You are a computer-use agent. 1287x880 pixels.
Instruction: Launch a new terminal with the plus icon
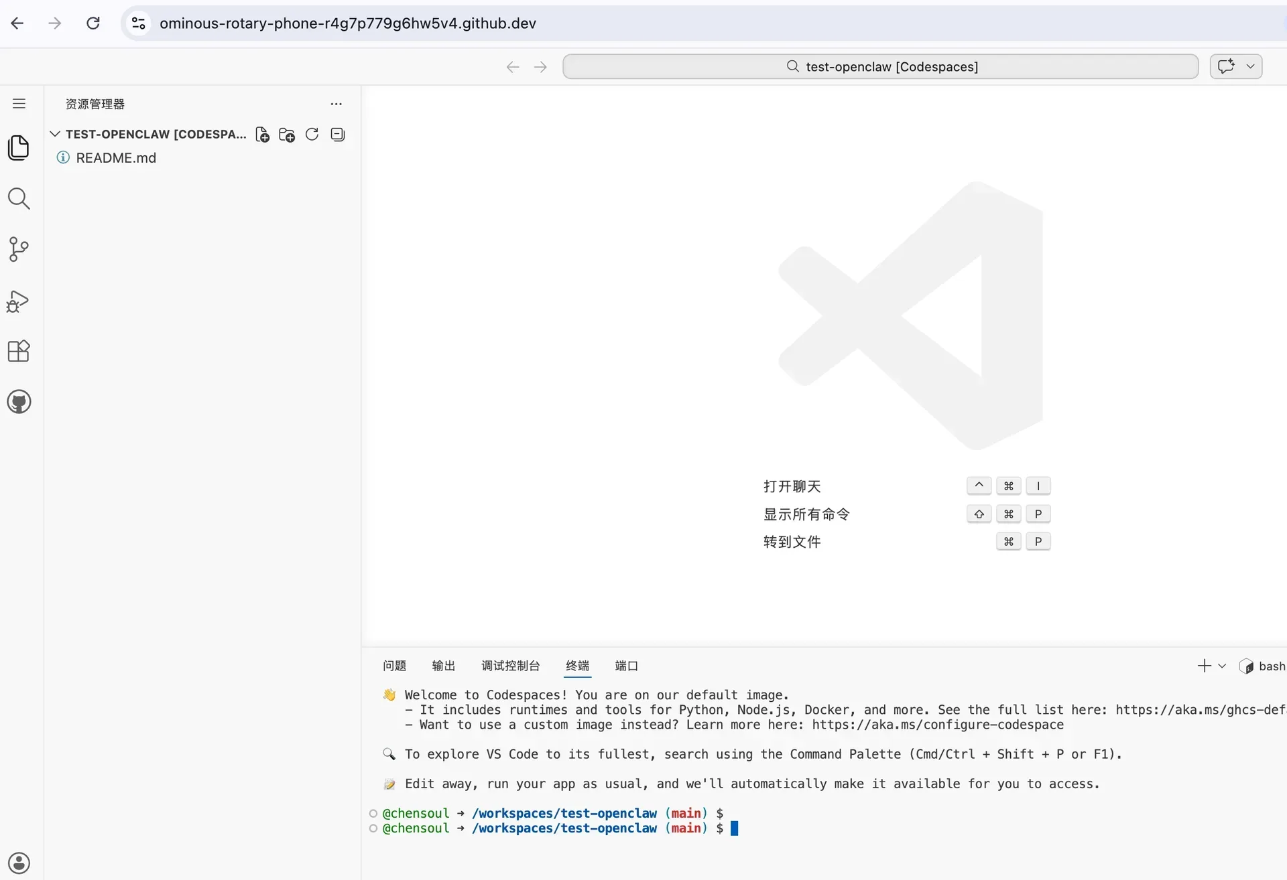click(1203, 666)
